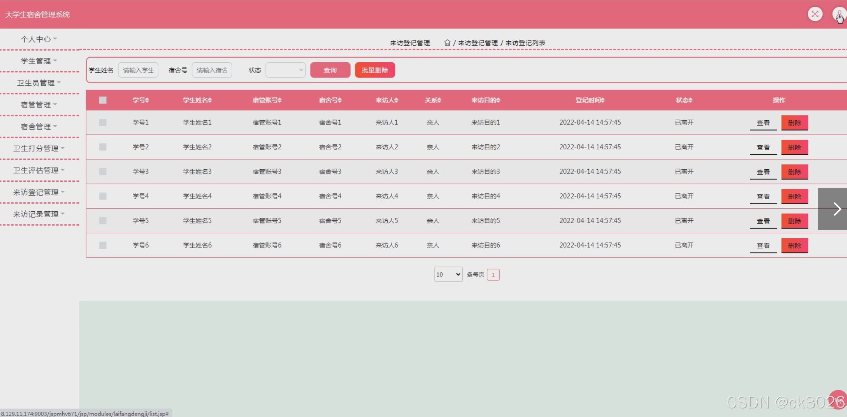Sort table by 状态 column
Viewport: 847px width, 417px height.
pos(684,100)
